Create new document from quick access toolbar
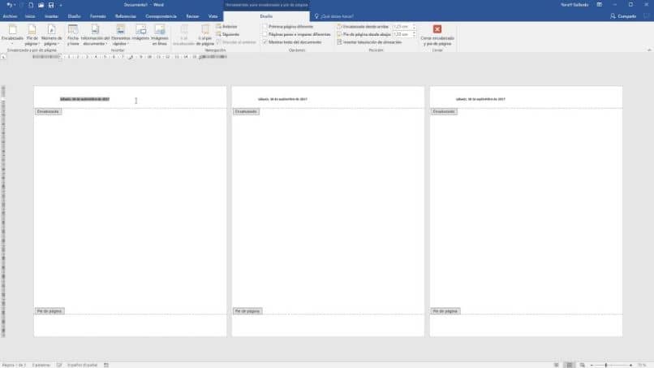Viewport: 654px width, 368px height. click(31, 5)
